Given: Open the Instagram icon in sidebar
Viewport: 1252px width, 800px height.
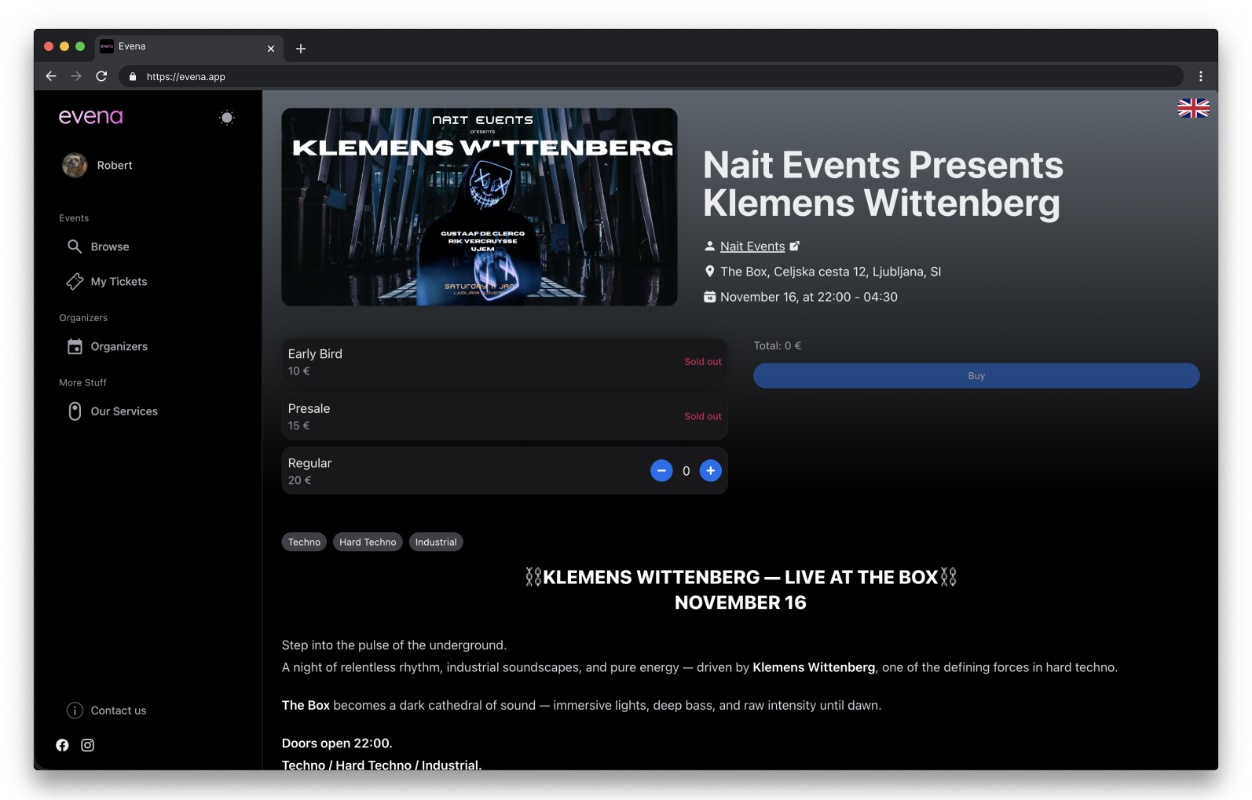Looking at the screenshot, I should 88,745.
